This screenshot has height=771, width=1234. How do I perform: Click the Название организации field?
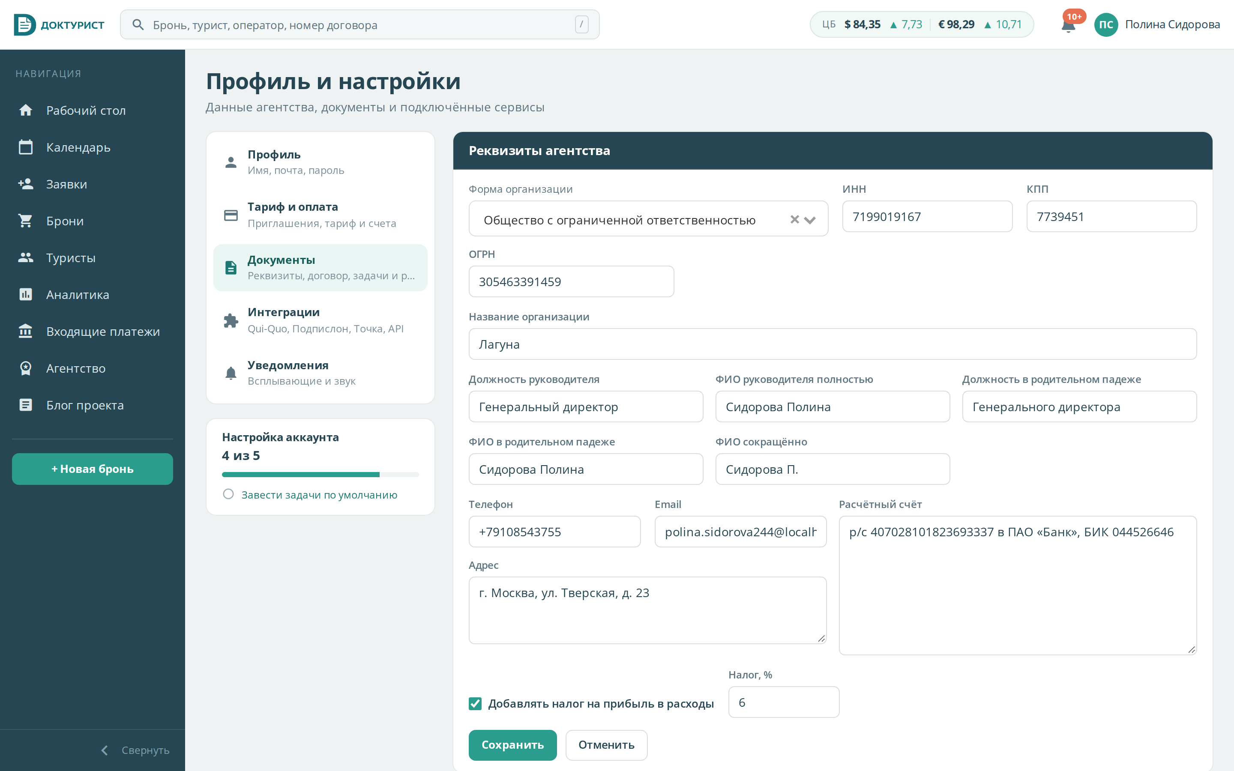[x=832, y=344]
